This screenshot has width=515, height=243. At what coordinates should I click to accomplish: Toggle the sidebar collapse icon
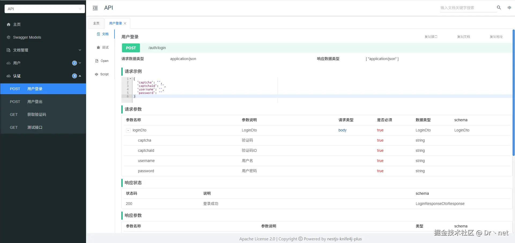pos(95,8)
